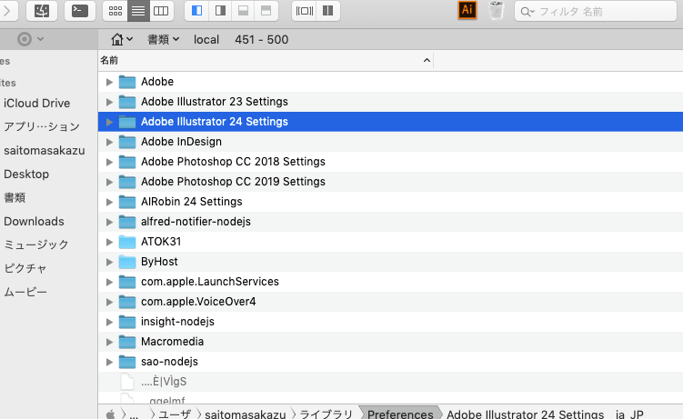
Task: Click Adobe Illustrator 24 Settings in path bar
Action: (525, 414)
